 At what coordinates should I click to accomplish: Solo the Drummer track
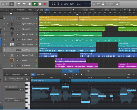point(20,18)
